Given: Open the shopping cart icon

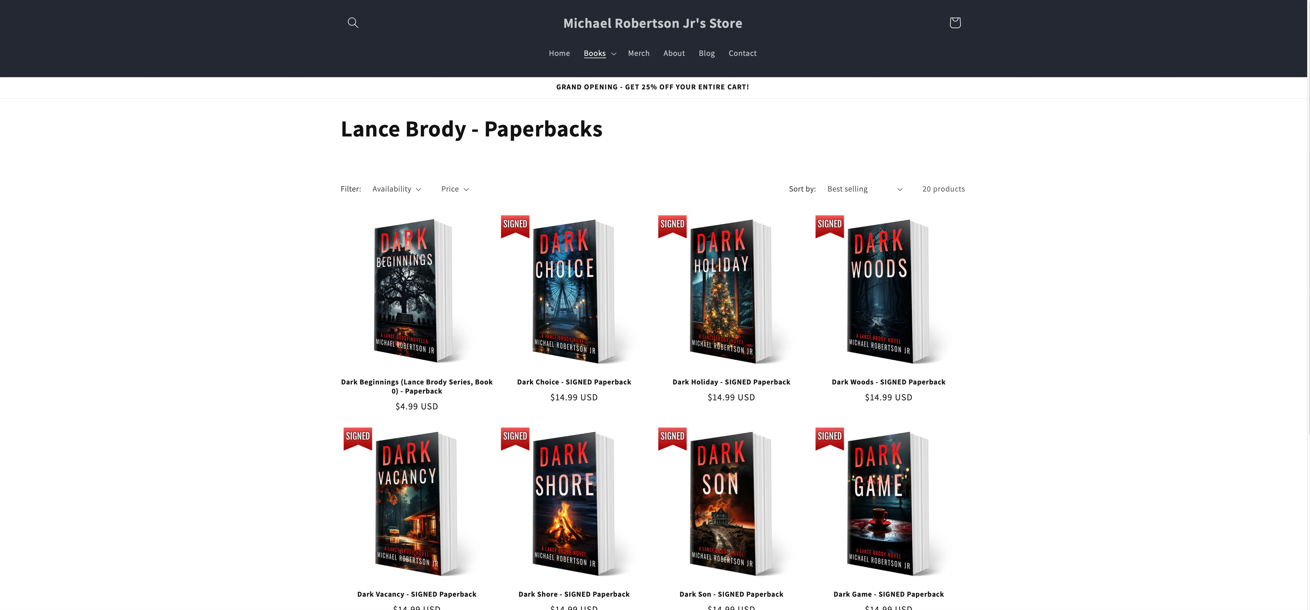Looking at the screenshot, I should (x=955, y=22).
